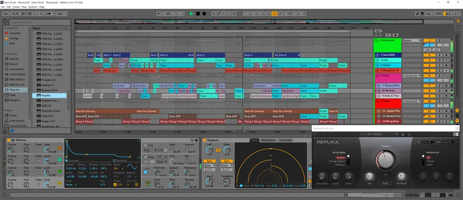The image size is (463, 200).
Task: Fold the 10 Bass group track
Action: coord(376,101)
